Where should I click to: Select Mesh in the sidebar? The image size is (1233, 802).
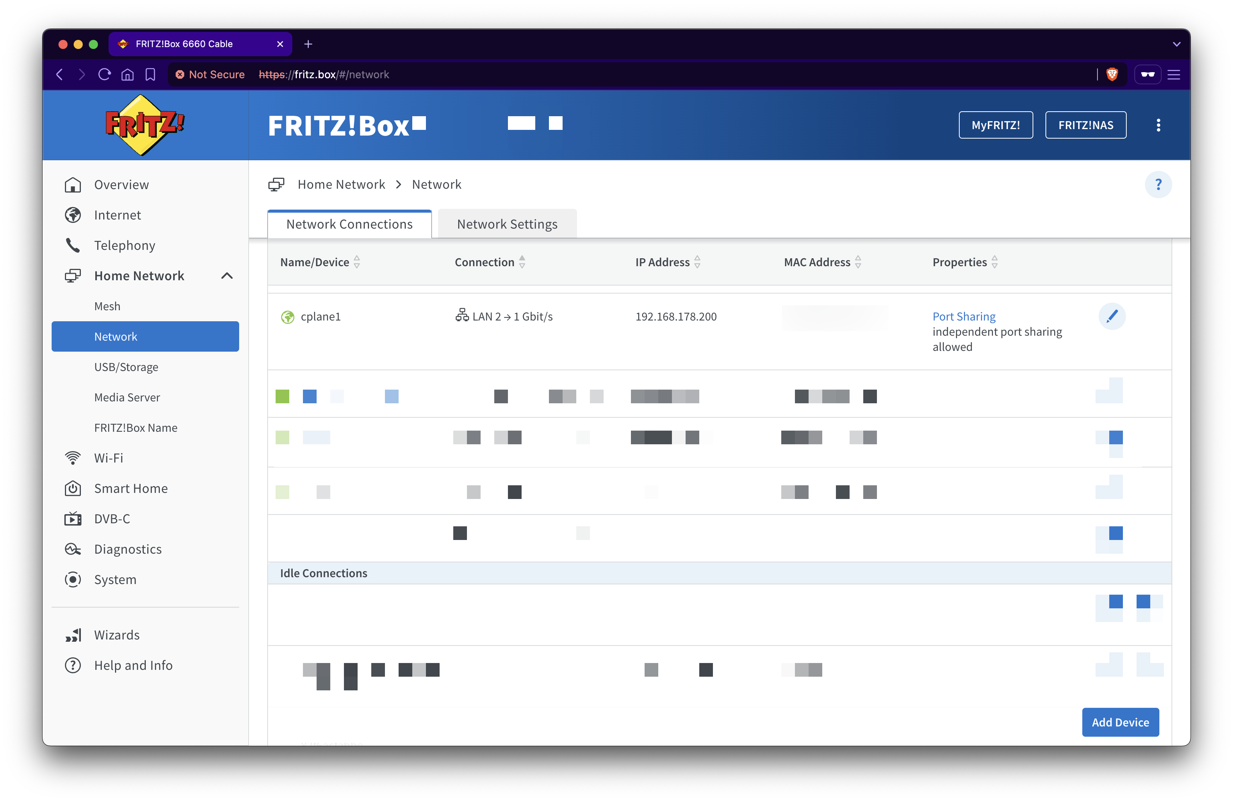(x=107, y=306)
